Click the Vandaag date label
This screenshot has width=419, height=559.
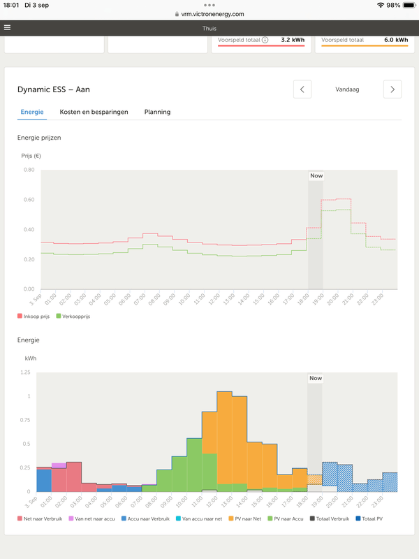point(347,89)
